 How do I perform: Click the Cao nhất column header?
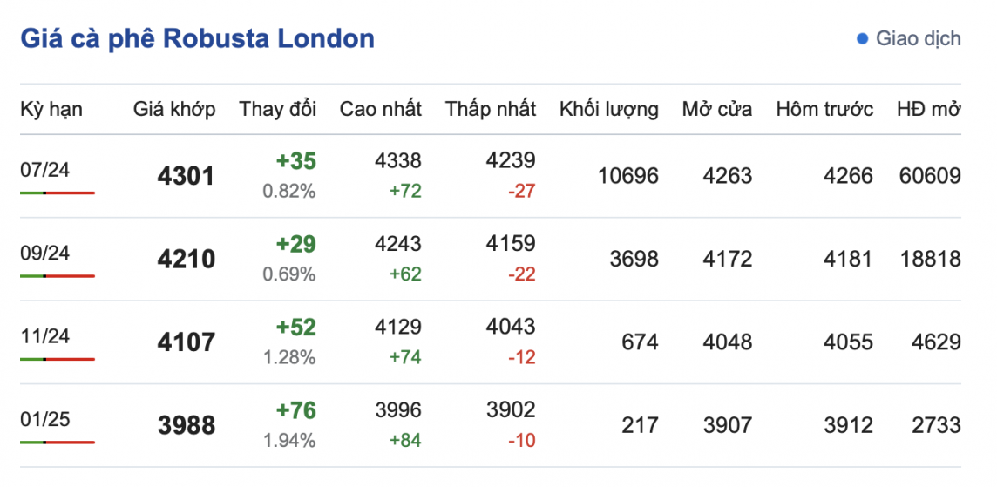pyautogui.click(x=381, y=109)
